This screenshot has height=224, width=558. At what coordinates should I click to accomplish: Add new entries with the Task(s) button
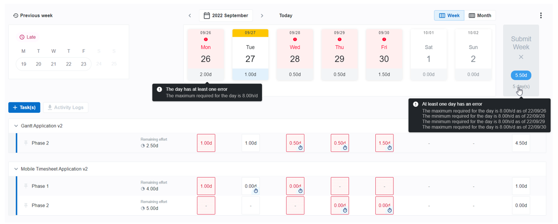(x=24, y=107)
